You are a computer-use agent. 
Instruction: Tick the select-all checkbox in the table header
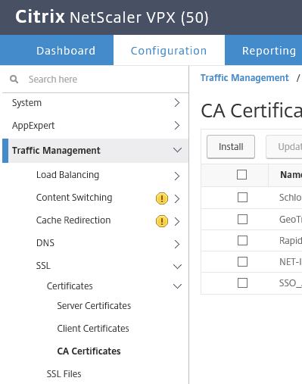click(x=241, y=174)
